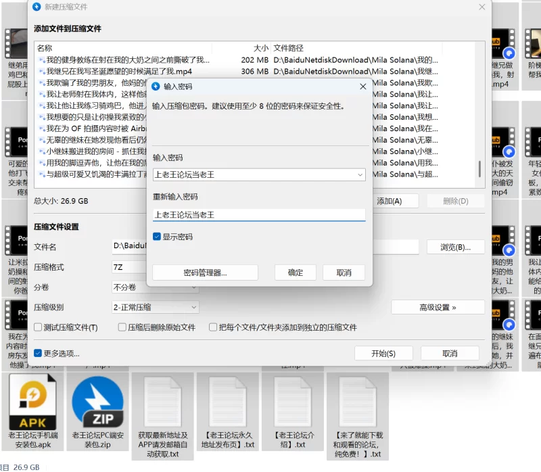Viewport: 541px width, 472px height.
Task: Open the 压缩级别 dropdown showing 2-正常压缩
Action: tap(156, 307)
